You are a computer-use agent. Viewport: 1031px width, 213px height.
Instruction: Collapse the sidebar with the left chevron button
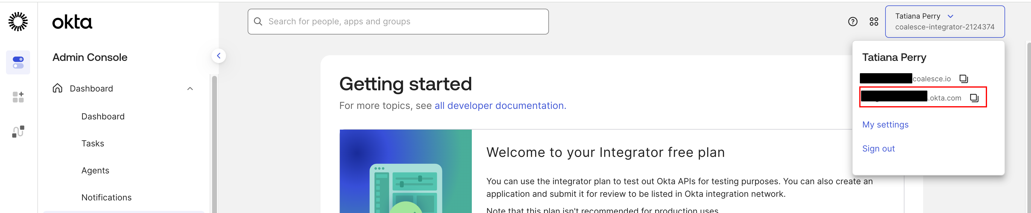click(x=218, y=56)
